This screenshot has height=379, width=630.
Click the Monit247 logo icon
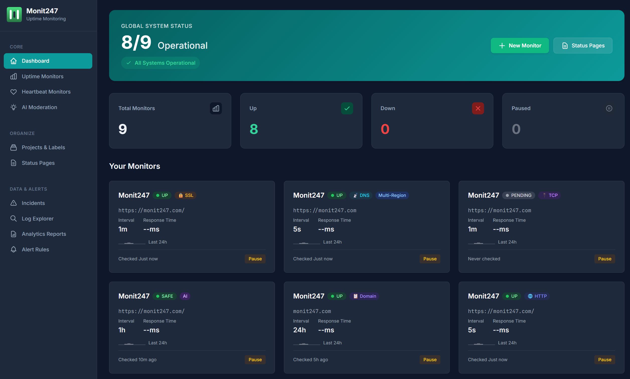(x=14, y=14)
